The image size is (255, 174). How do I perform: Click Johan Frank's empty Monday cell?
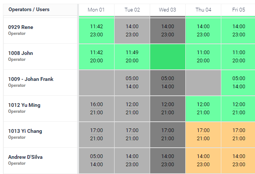click(x=96, y=82)
